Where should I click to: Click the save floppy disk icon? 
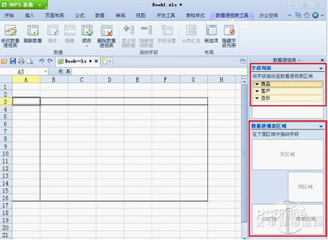coord(13,61)
